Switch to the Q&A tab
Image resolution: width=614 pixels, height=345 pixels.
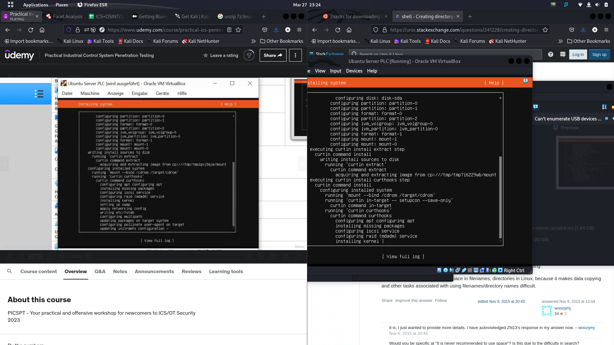pyautogui.click(x=100, y=271)
